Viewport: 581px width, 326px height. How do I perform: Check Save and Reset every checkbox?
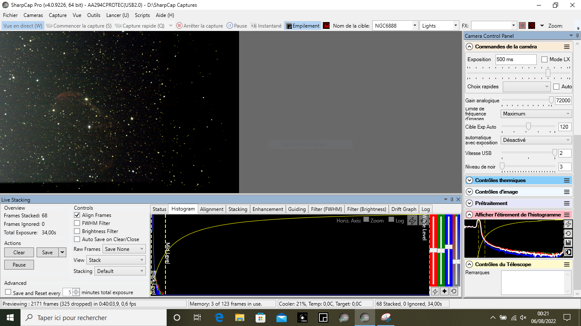[x=8, y=292]
